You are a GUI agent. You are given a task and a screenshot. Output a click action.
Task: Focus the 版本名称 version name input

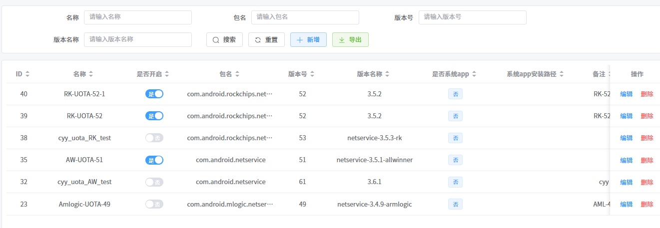coord(138,39)
